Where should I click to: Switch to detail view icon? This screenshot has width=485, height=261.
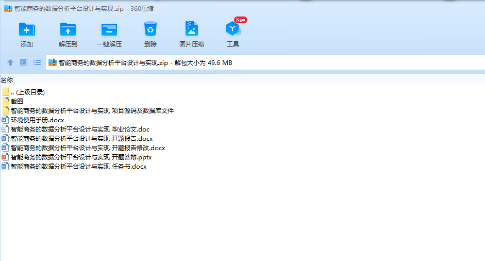[24, 62]
